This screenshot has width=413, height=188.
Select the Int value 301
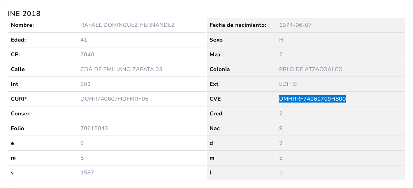pos(86,84)
